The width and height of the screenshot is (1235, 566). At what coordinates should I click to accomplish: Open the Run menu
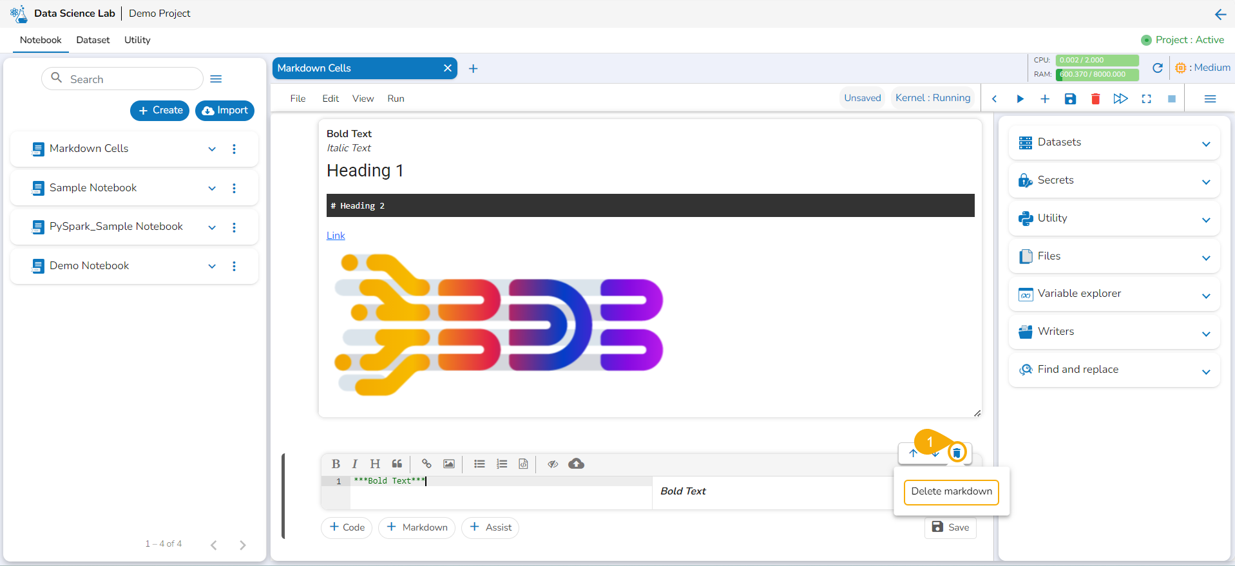pos(396,99)
